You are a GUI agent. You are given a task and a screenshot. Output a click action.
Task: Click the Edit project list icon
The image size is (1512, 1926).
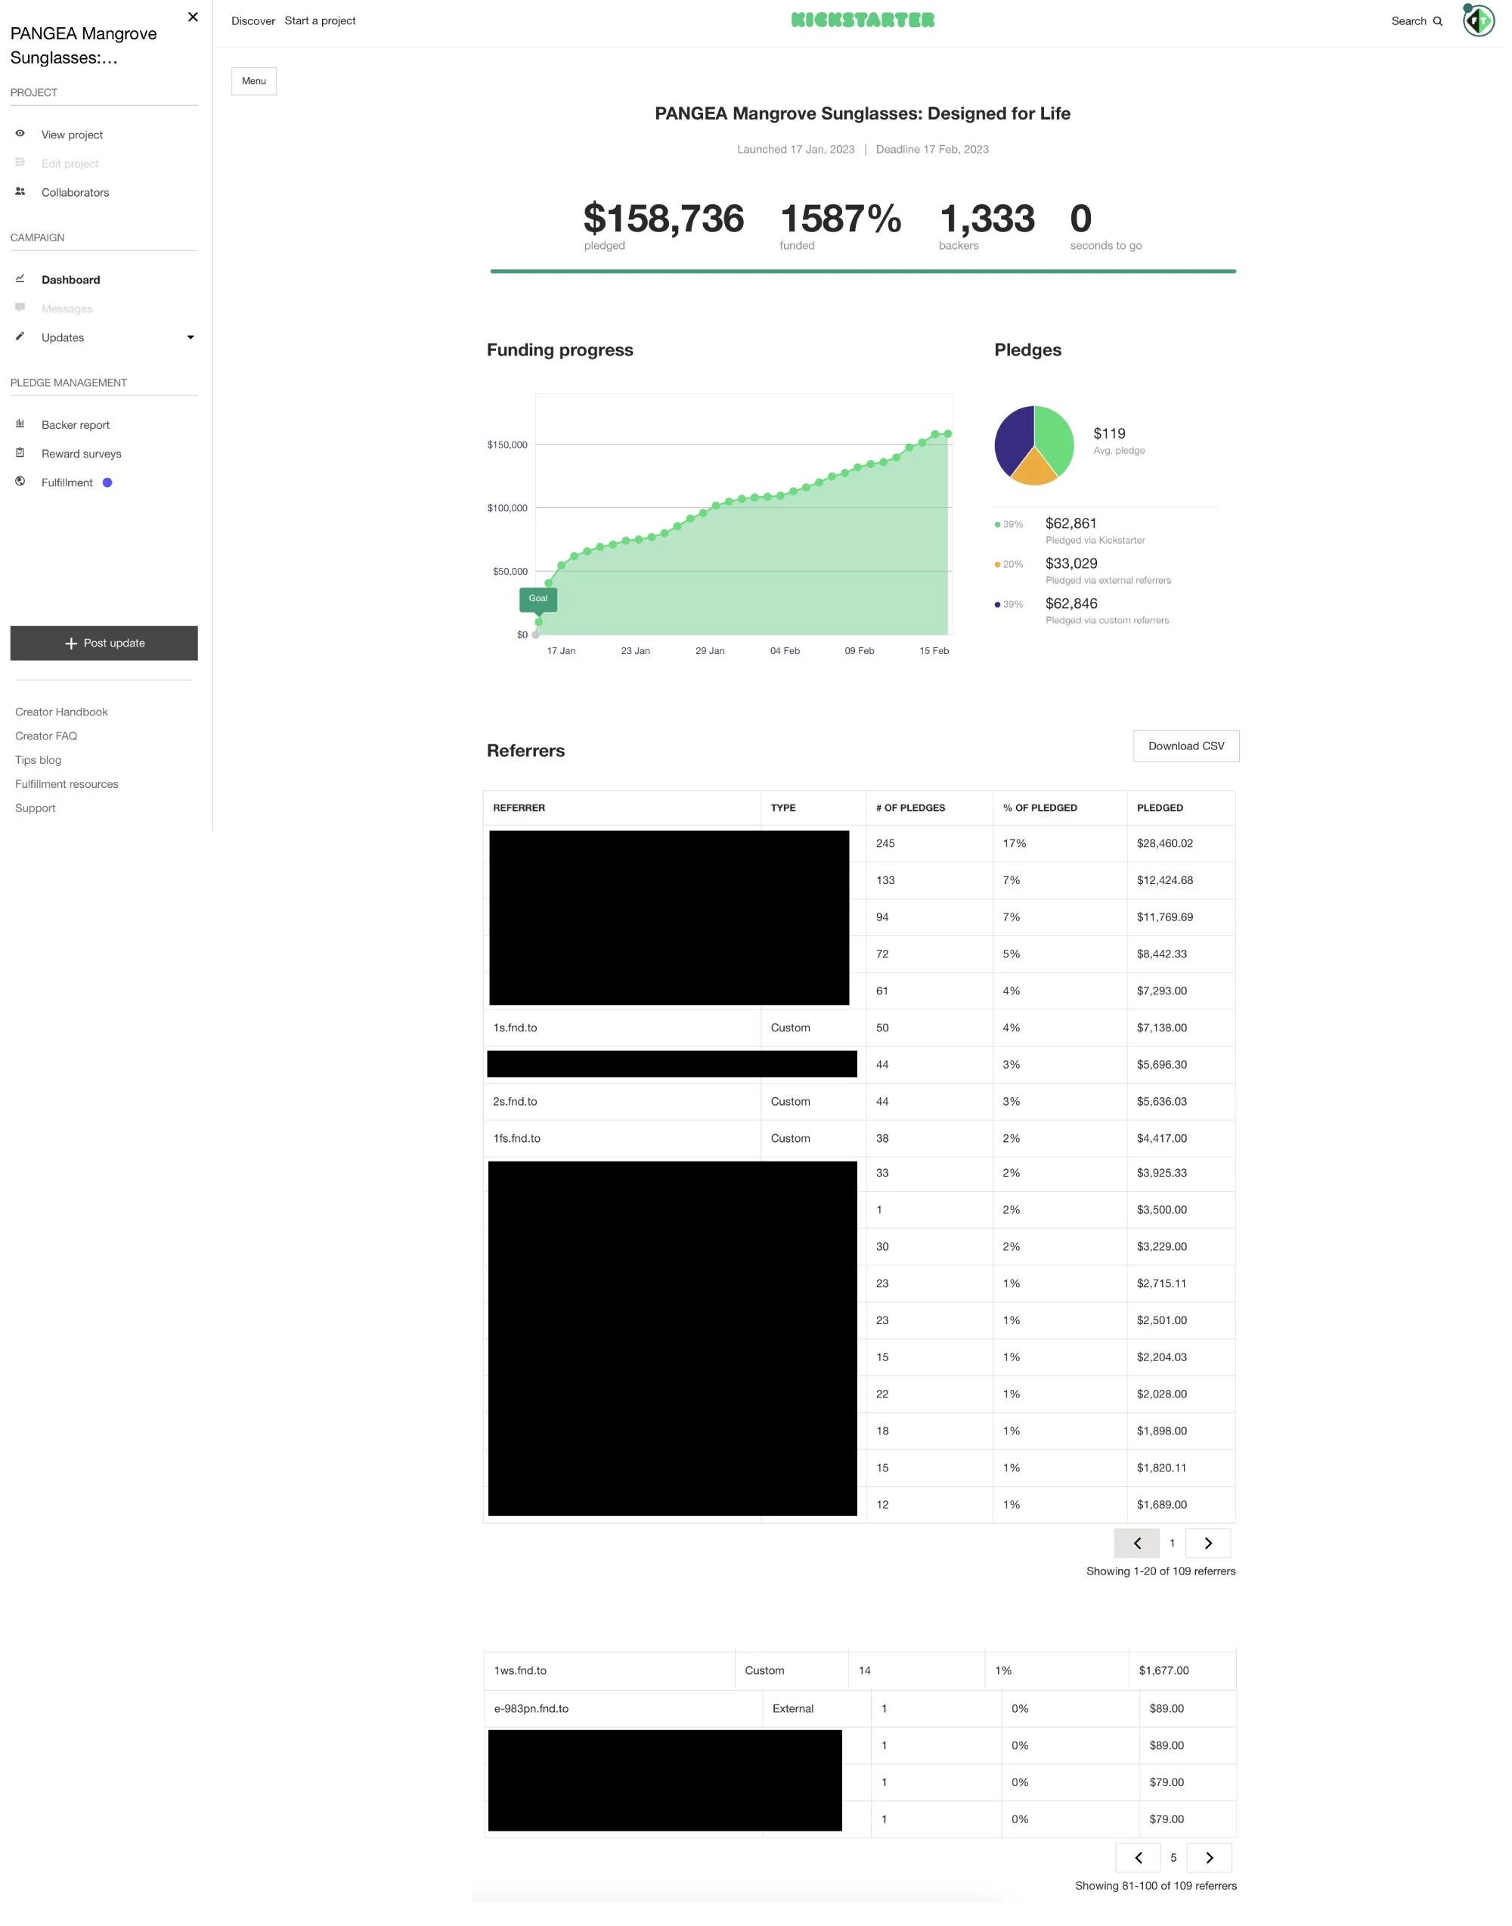20,163
